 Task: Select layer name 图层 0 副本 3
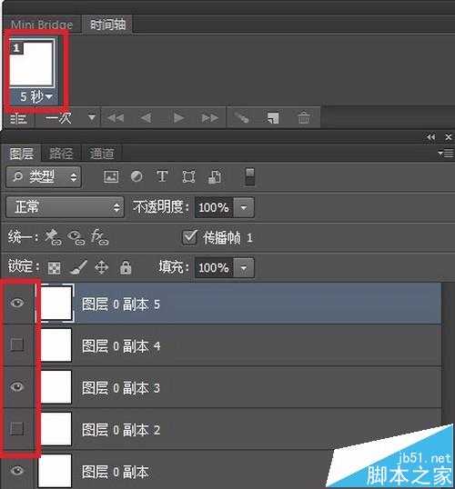tap(121, 388)
